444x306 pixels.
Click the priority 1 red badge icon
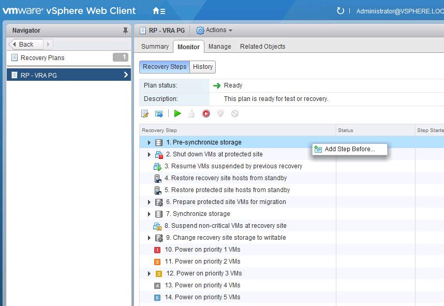click(157, 250)
